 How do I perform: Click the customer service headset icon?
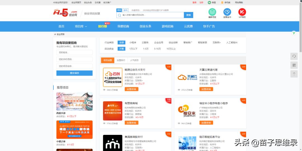294,56
